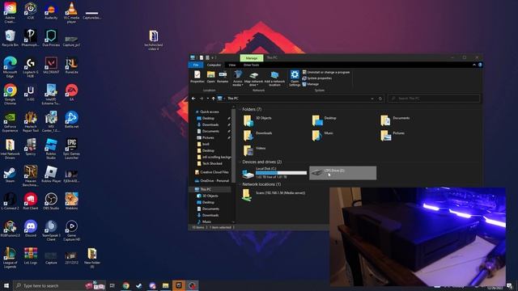Select the Scans media server location
This screenshot has height=291, width=518.
[274, 195]
